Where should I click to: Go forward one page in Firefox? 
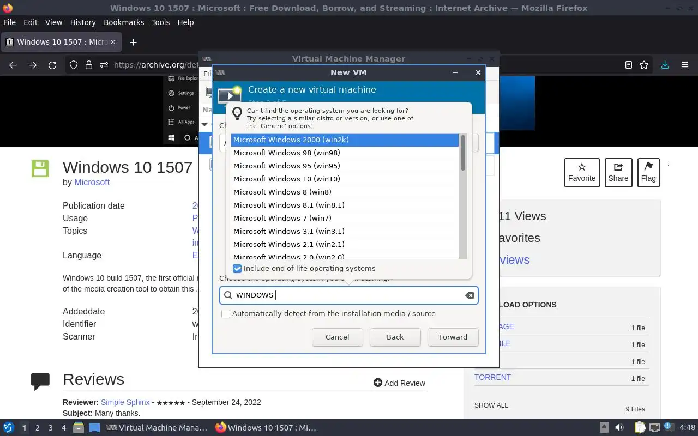coord(33,65)
